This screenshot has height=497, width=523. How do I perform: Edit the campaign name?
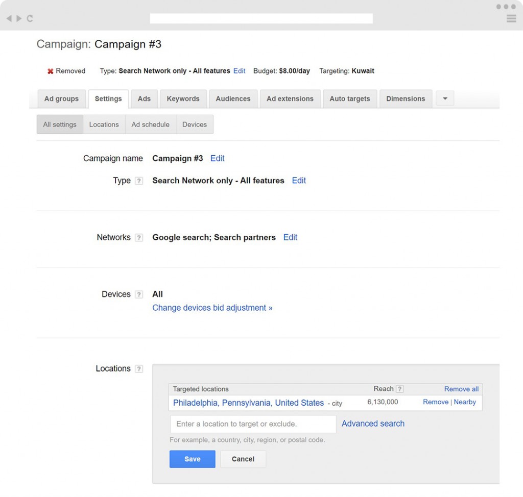(x=217, y=158)
